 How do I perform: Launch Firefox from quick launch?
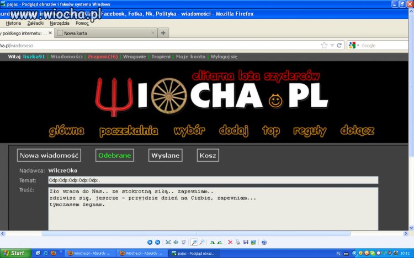[54, 253]
